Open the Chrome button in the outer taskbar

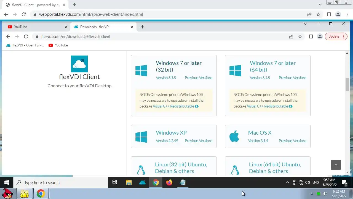[41, 194]
